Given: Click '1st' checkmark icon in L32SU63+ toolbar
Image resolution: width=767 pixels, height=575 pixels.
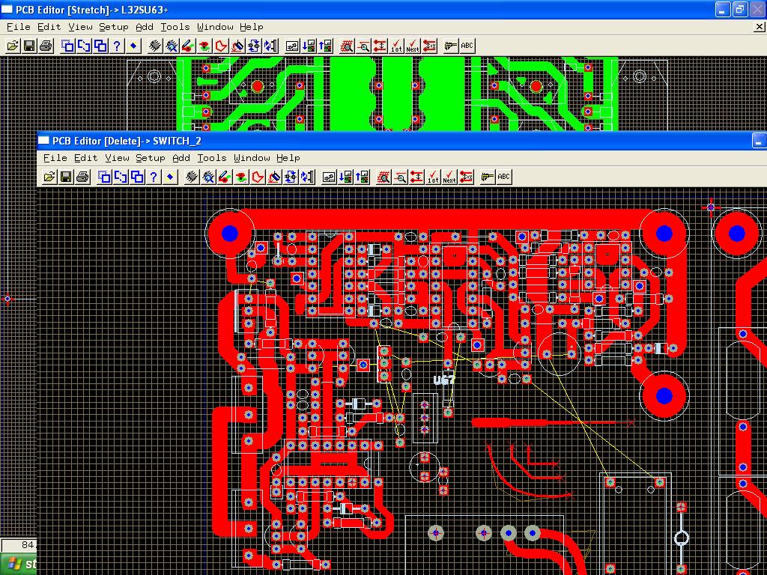Looking at the screenshot, I should (x=396, y=46).
